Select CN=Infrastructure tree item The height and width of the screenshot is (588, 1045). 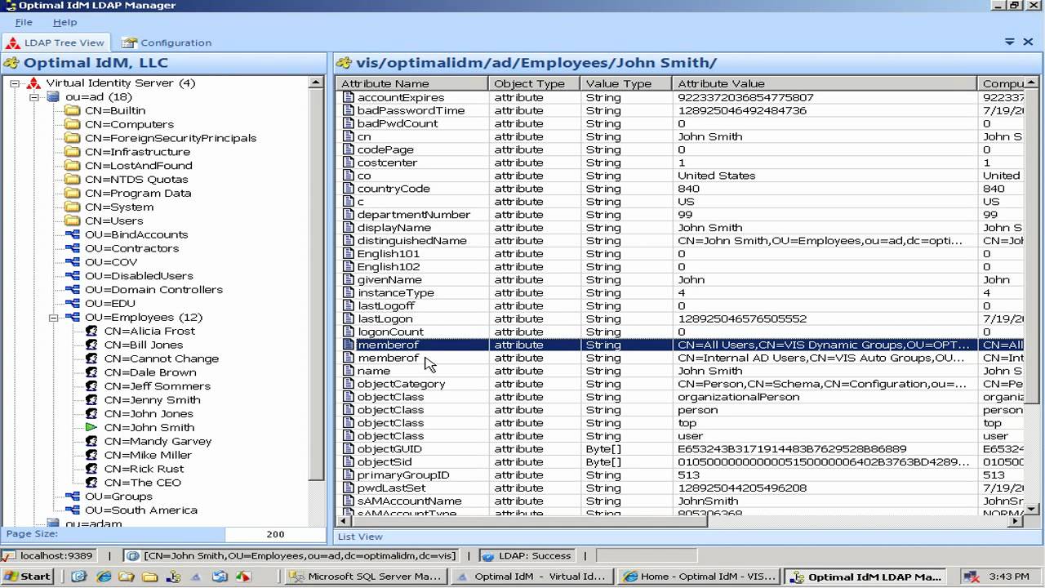point(137,153)
